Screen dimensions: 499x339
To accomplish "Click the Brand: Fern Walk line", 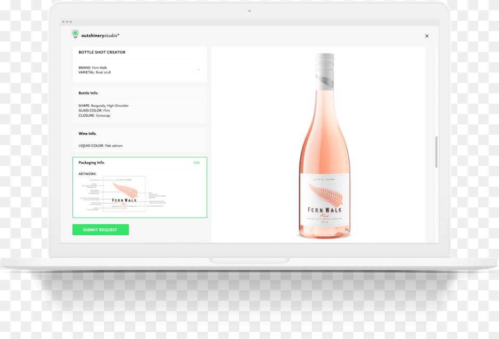I will [93, 68].
